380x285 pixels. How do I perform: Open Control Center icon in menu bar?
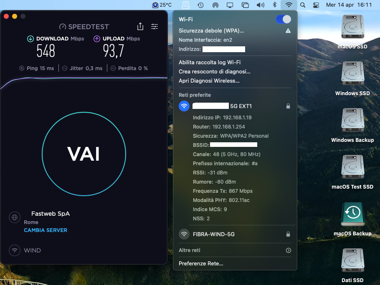pyautogui.click(x=316, y=5)
